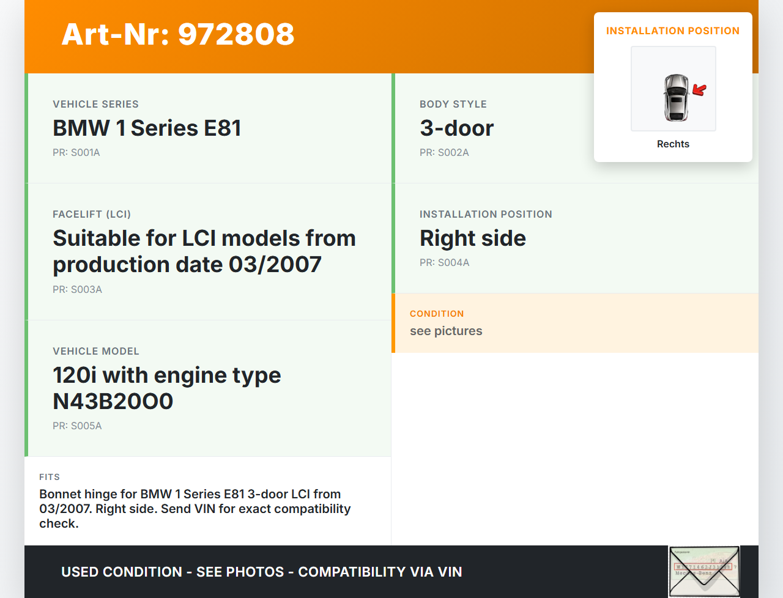The height and width of the screenshot is (598, 783).
Task: Select the 120i engine type N43B20OO text
Action: click(166, 388)
